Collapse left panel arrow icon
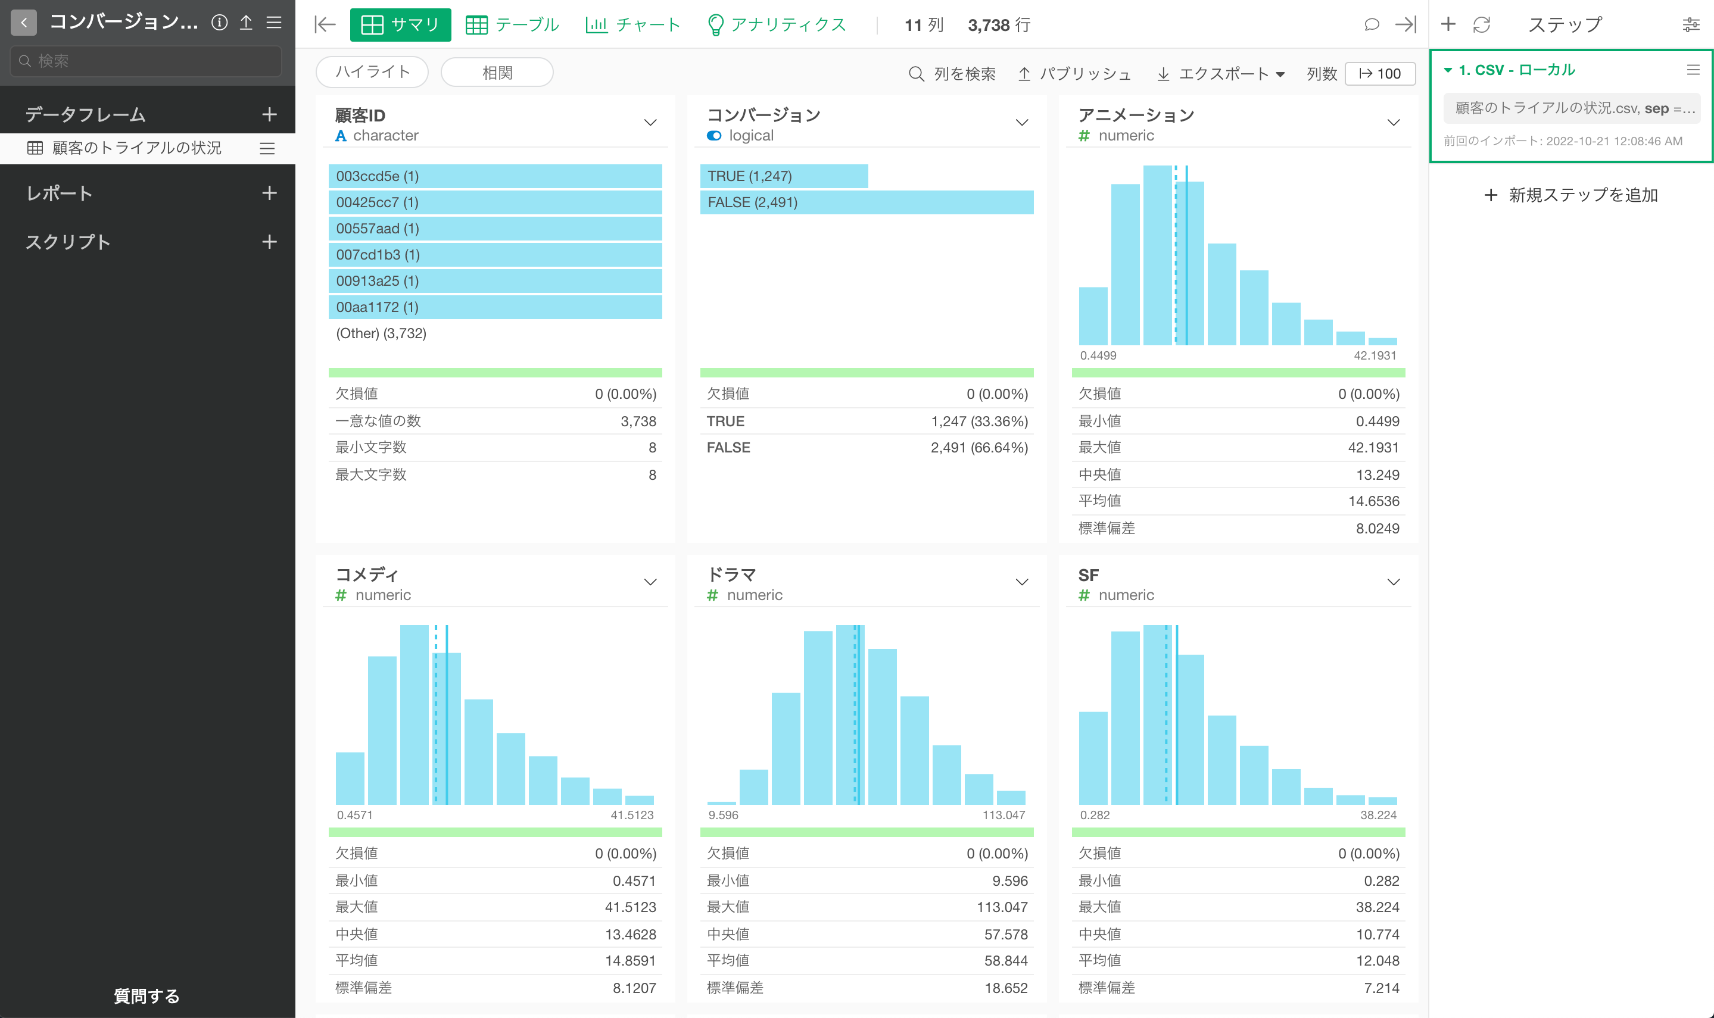 [325, 24]
